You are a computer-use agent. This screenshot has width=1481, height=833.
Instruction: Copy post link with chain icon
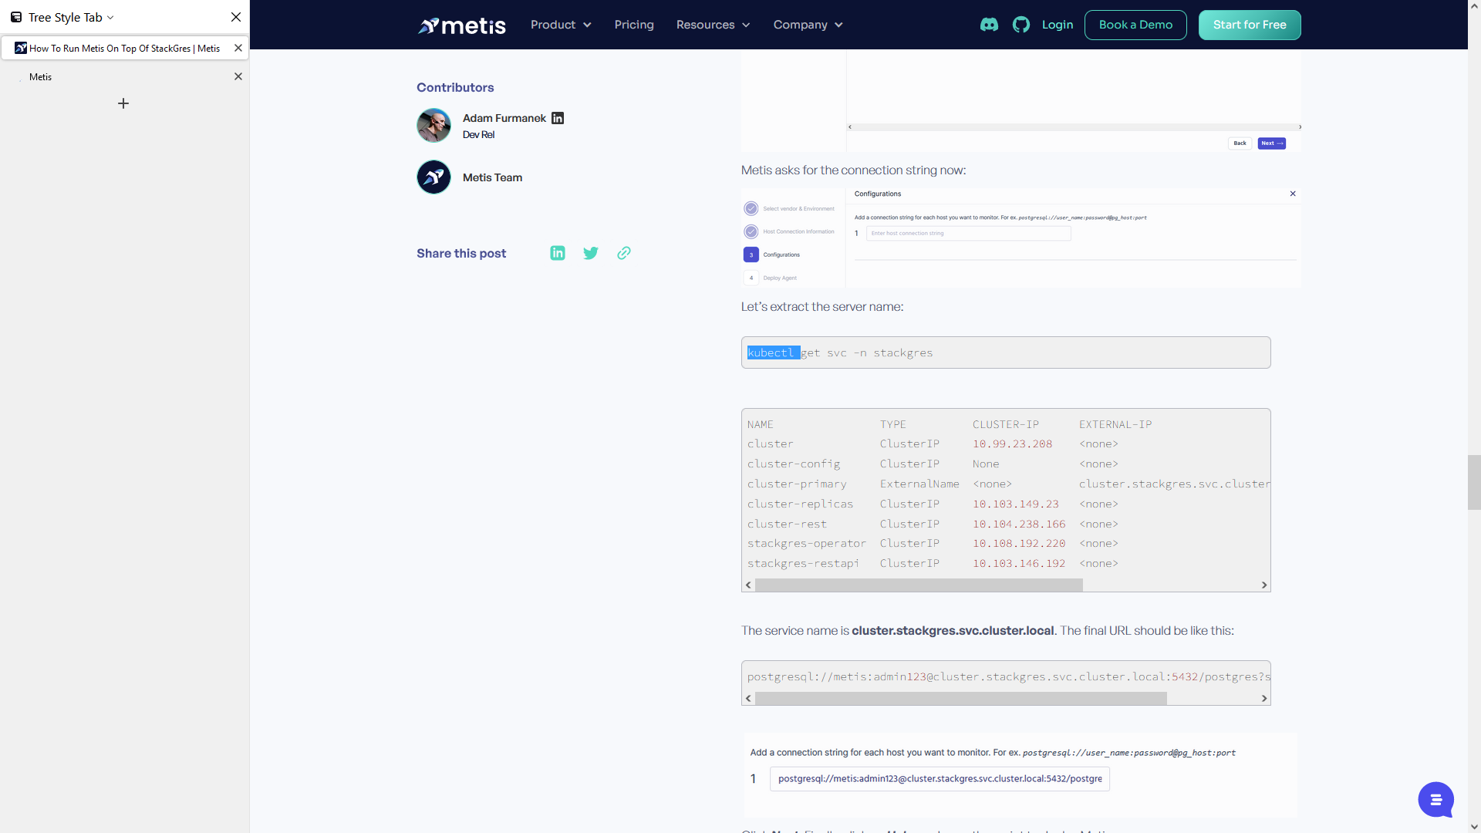coord(624,253)
